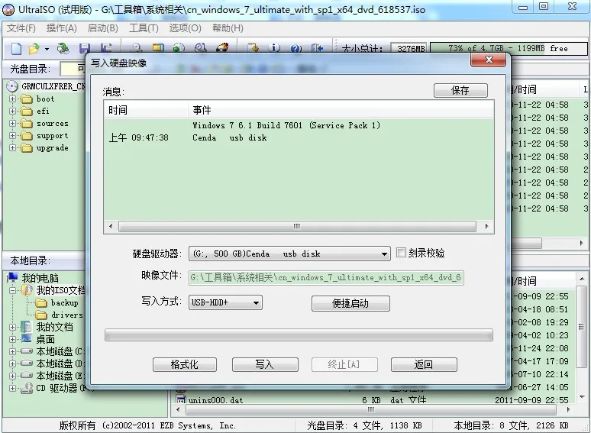This screenshot has width=591, height=433.
Task: Select the support folder icon
Action: tap(27, 136)
